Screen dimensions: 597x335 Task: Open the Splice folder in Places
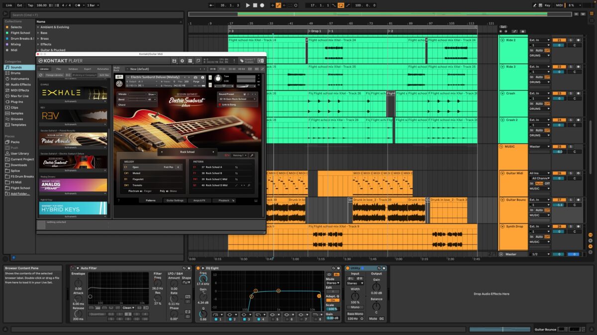(15, 171)
